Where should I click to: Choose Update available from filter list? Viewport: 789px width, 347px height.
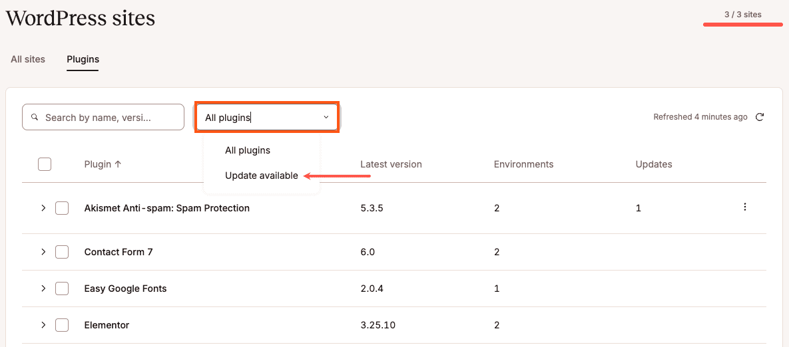(261, 176)
